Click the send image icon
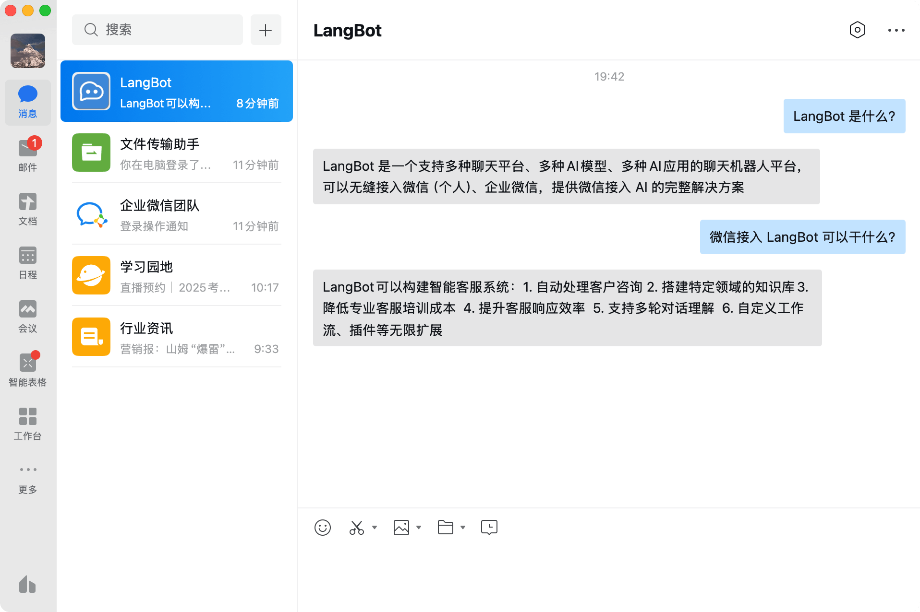This screenshot has width=920, height=612. pos(401,527)
